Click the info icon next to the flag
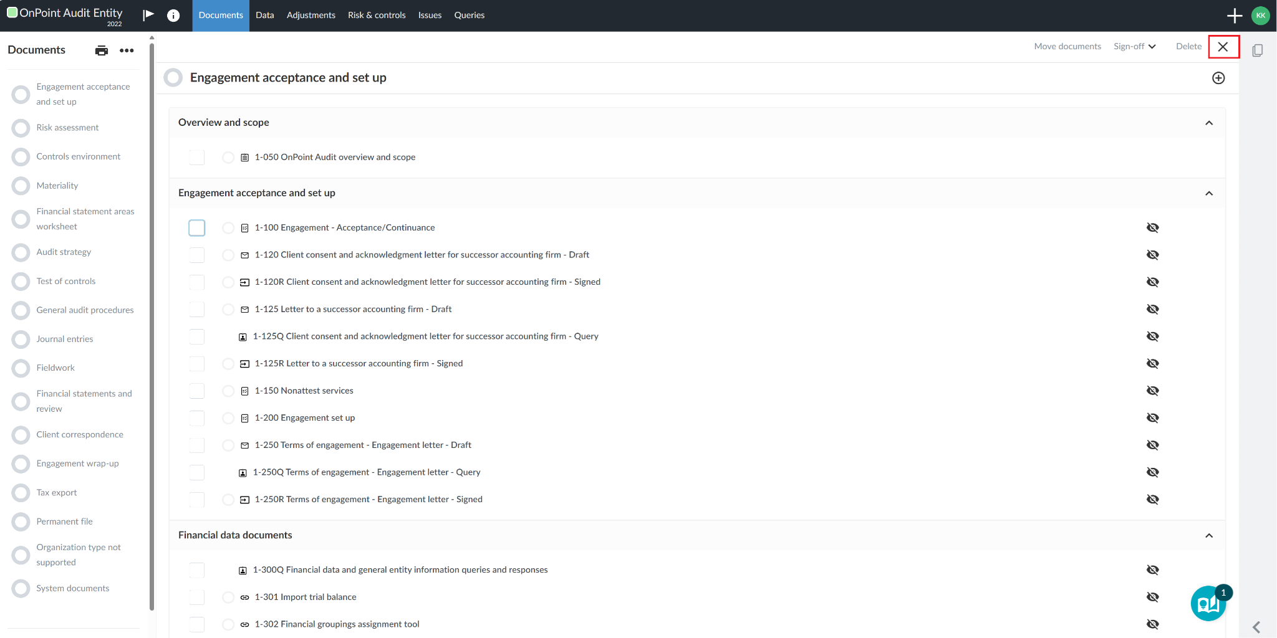The height and width of the screenshot is (638, 1277). pyautogui.click(x=173, y=16)
